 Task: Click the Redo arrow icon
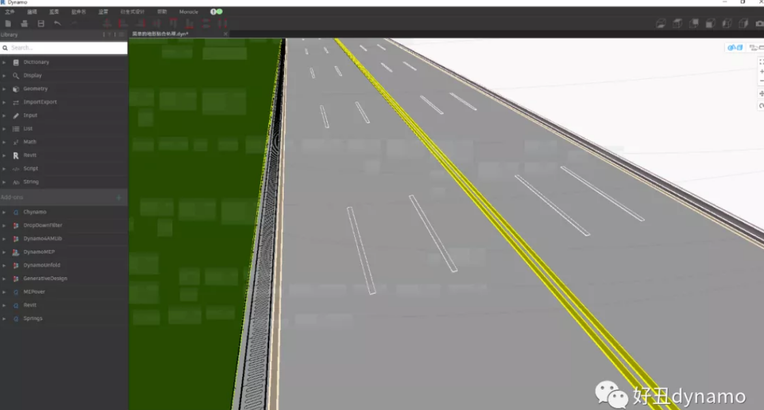[74, 23]
